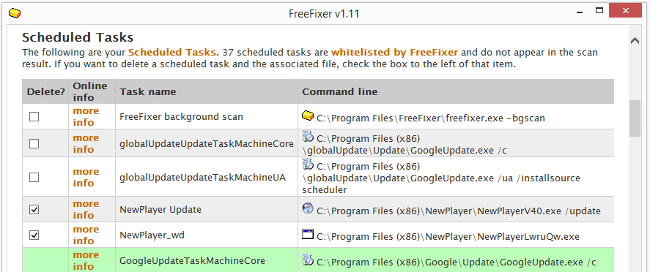Click the scrollbar up arrow

pyautogui.click(x=635, y=40)
